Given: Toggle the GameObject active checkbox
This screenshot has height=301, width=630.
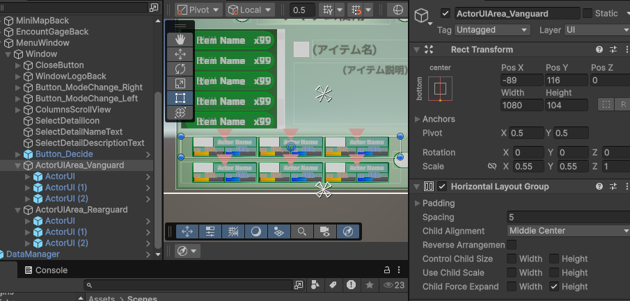Looking at the screenshot, I should click(446, 14).
